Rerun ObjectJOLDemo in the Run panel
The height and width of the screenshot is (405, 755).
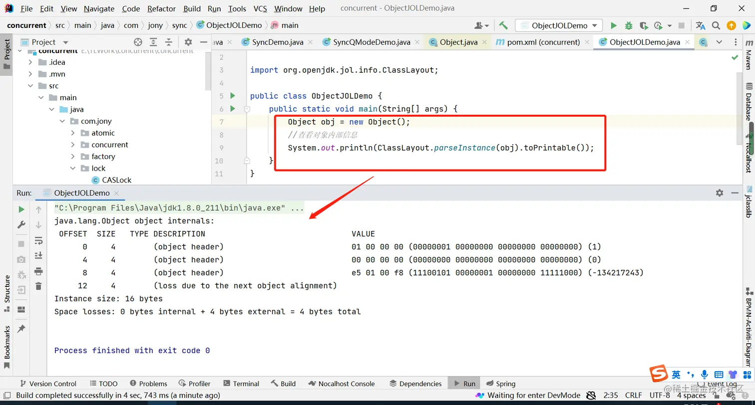21,209
